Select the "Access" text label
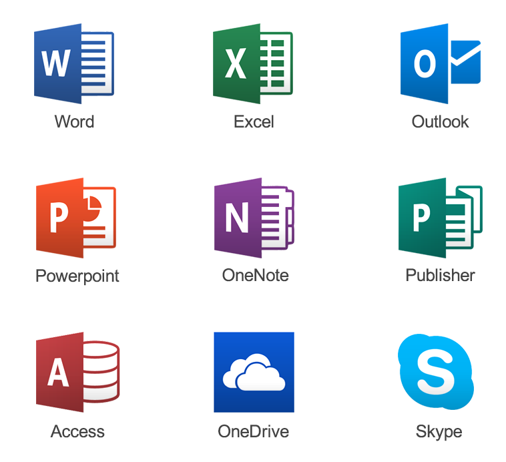 pyautogui.click(x=77, y=431)
